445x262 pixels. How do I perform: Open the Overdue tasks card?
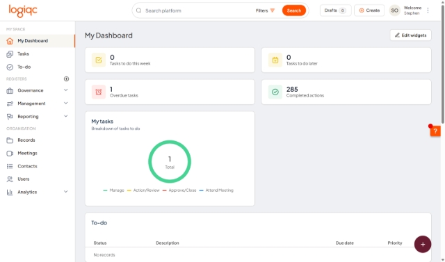(x=170, y=92)
